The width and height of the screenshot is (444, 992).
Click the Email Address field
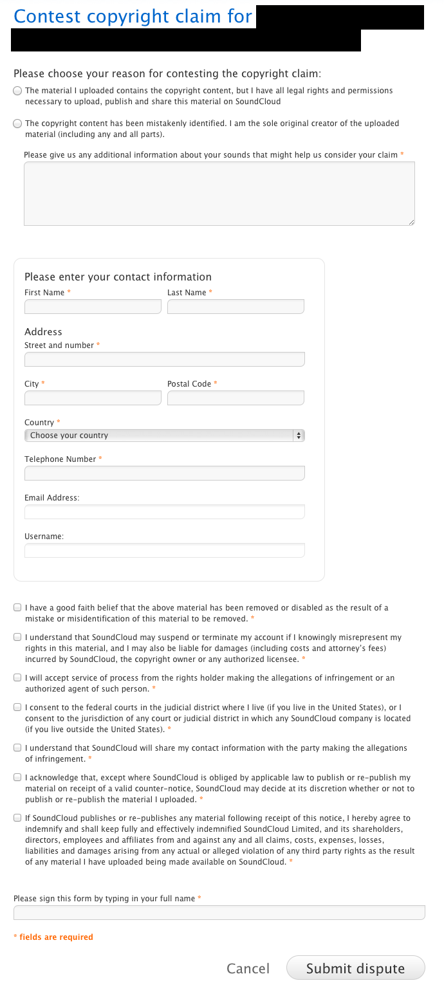pos(164,512)
